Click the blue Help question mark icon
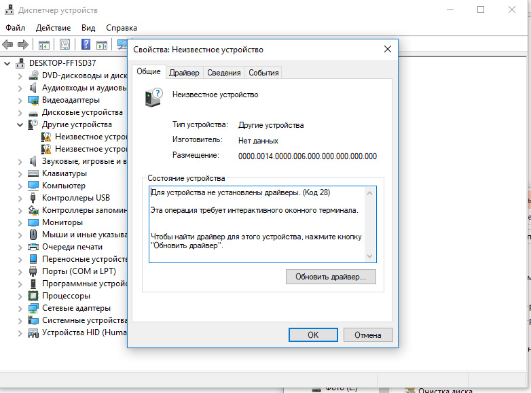 click(86, 45)
